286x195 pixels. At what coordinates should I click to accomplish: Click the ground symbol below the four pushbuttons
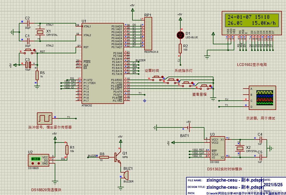pyautogui.click(x=213, y=99)
